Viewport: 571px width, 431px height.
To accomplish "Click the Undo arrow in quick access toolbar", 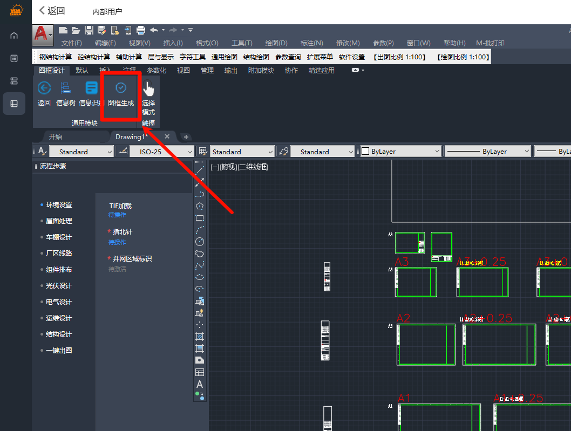I will 154,30.
